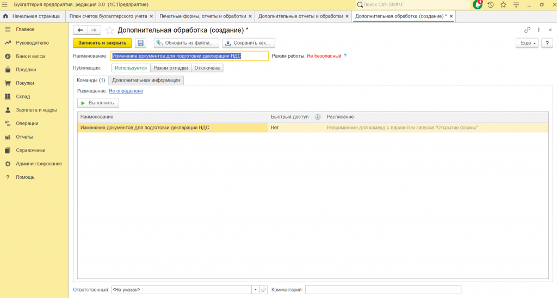Open Операции section
Image resolution: width=557 pixels, height=298 pixels.
[x=27, y=123]
